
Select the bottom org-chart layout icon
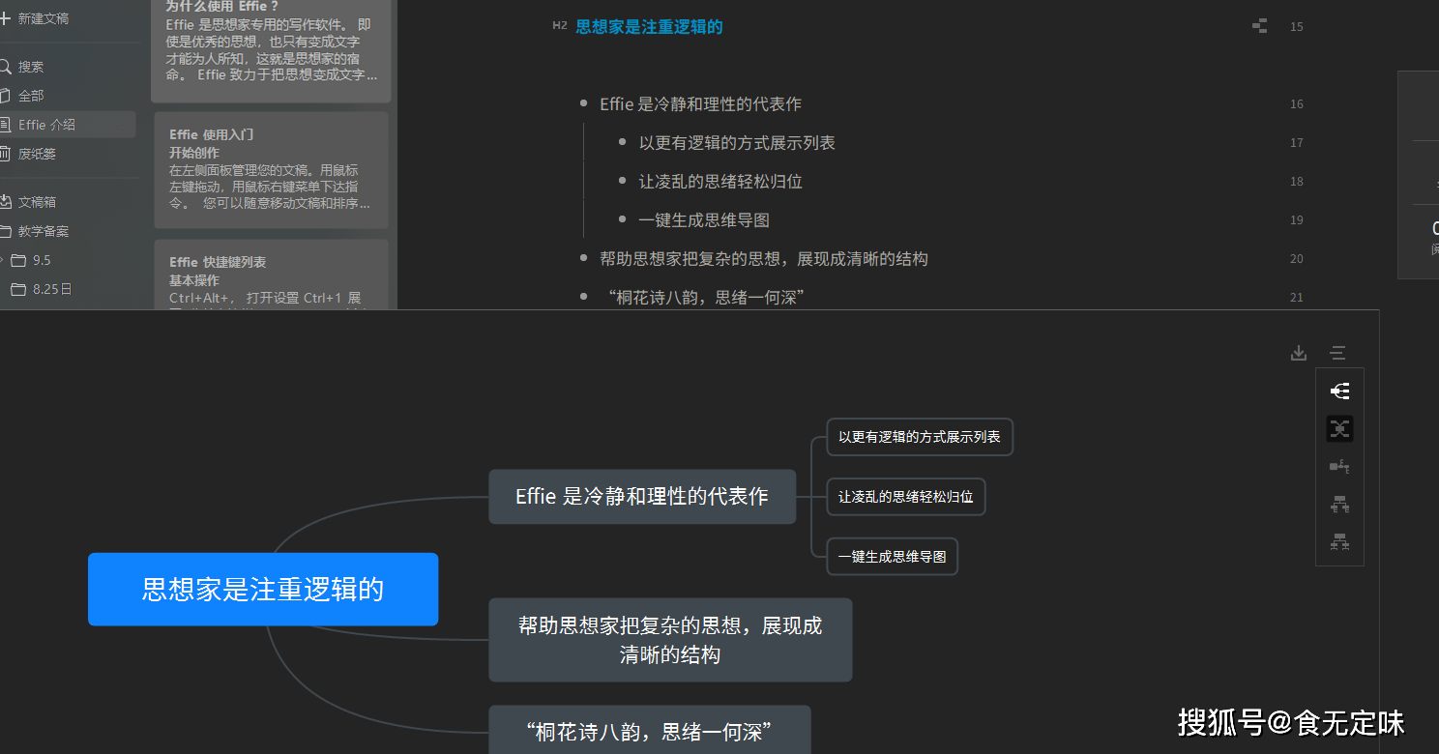coord(1339,543)
